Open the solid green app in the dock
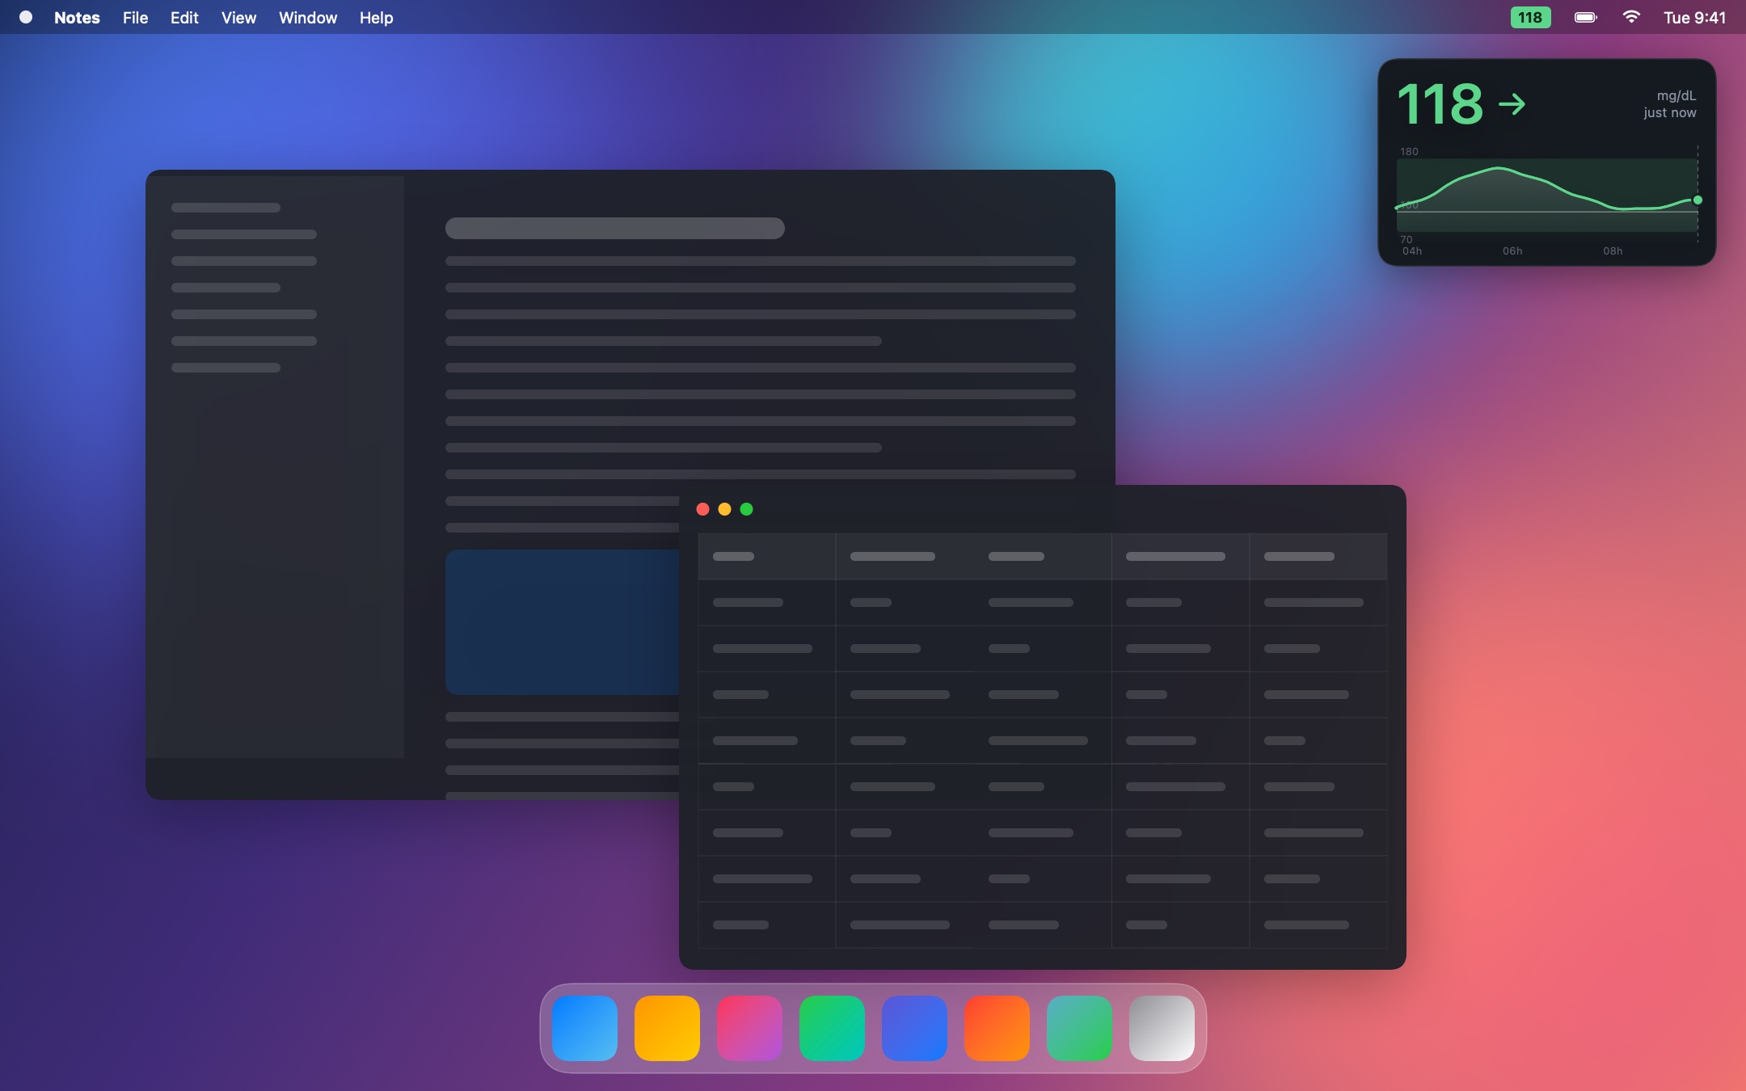The height and width of the screenshot is (1091, 1746). pos(832,1028)
